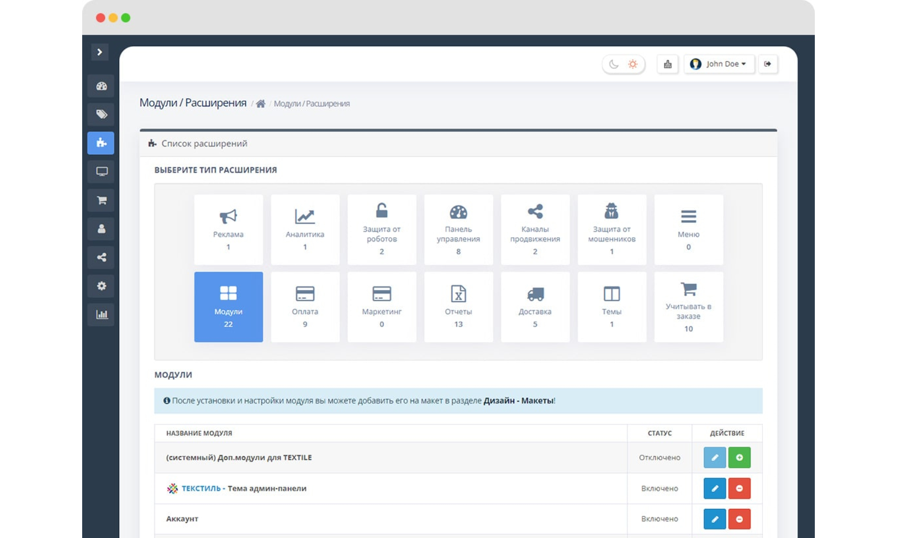Install системный Доп.модули module green button
Viewport: 897px width, 538px height.
pyautogui.click(x=739, y=458)
